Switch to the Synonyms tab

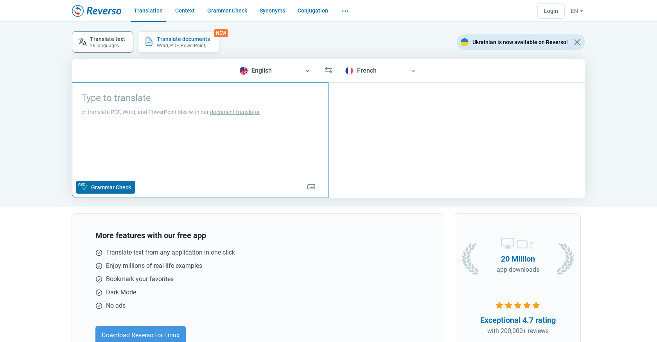272,11
